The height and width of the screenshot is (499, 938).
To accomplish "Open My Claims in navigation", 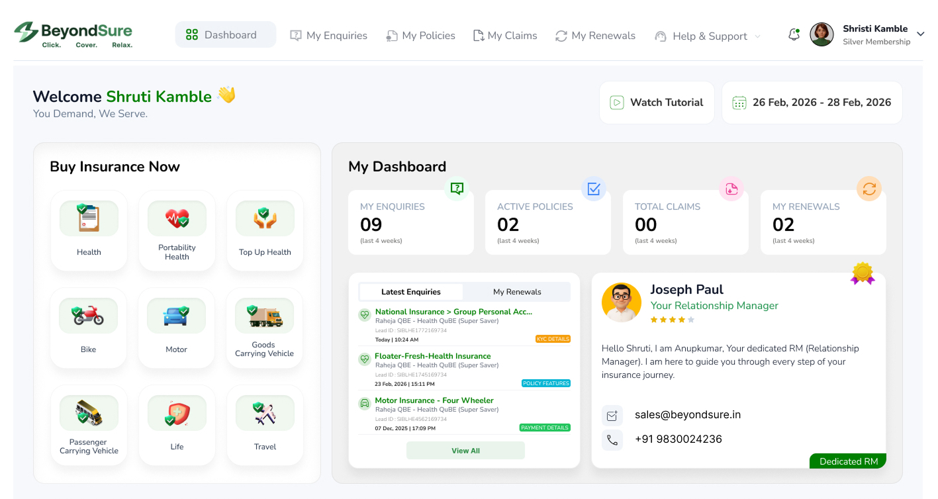I will point(505,36).
